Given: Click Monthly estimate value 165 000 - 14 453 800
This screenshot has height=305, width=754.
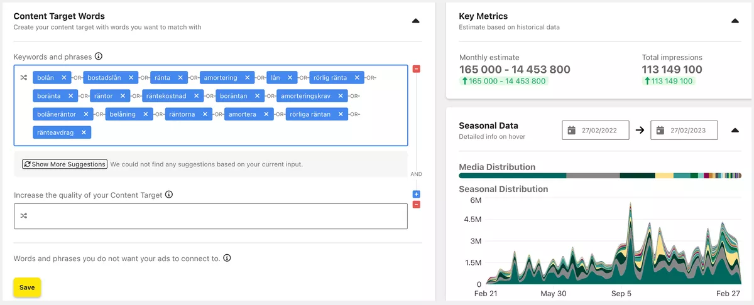Looking at the screenshot, I should (x=515, y=70).
